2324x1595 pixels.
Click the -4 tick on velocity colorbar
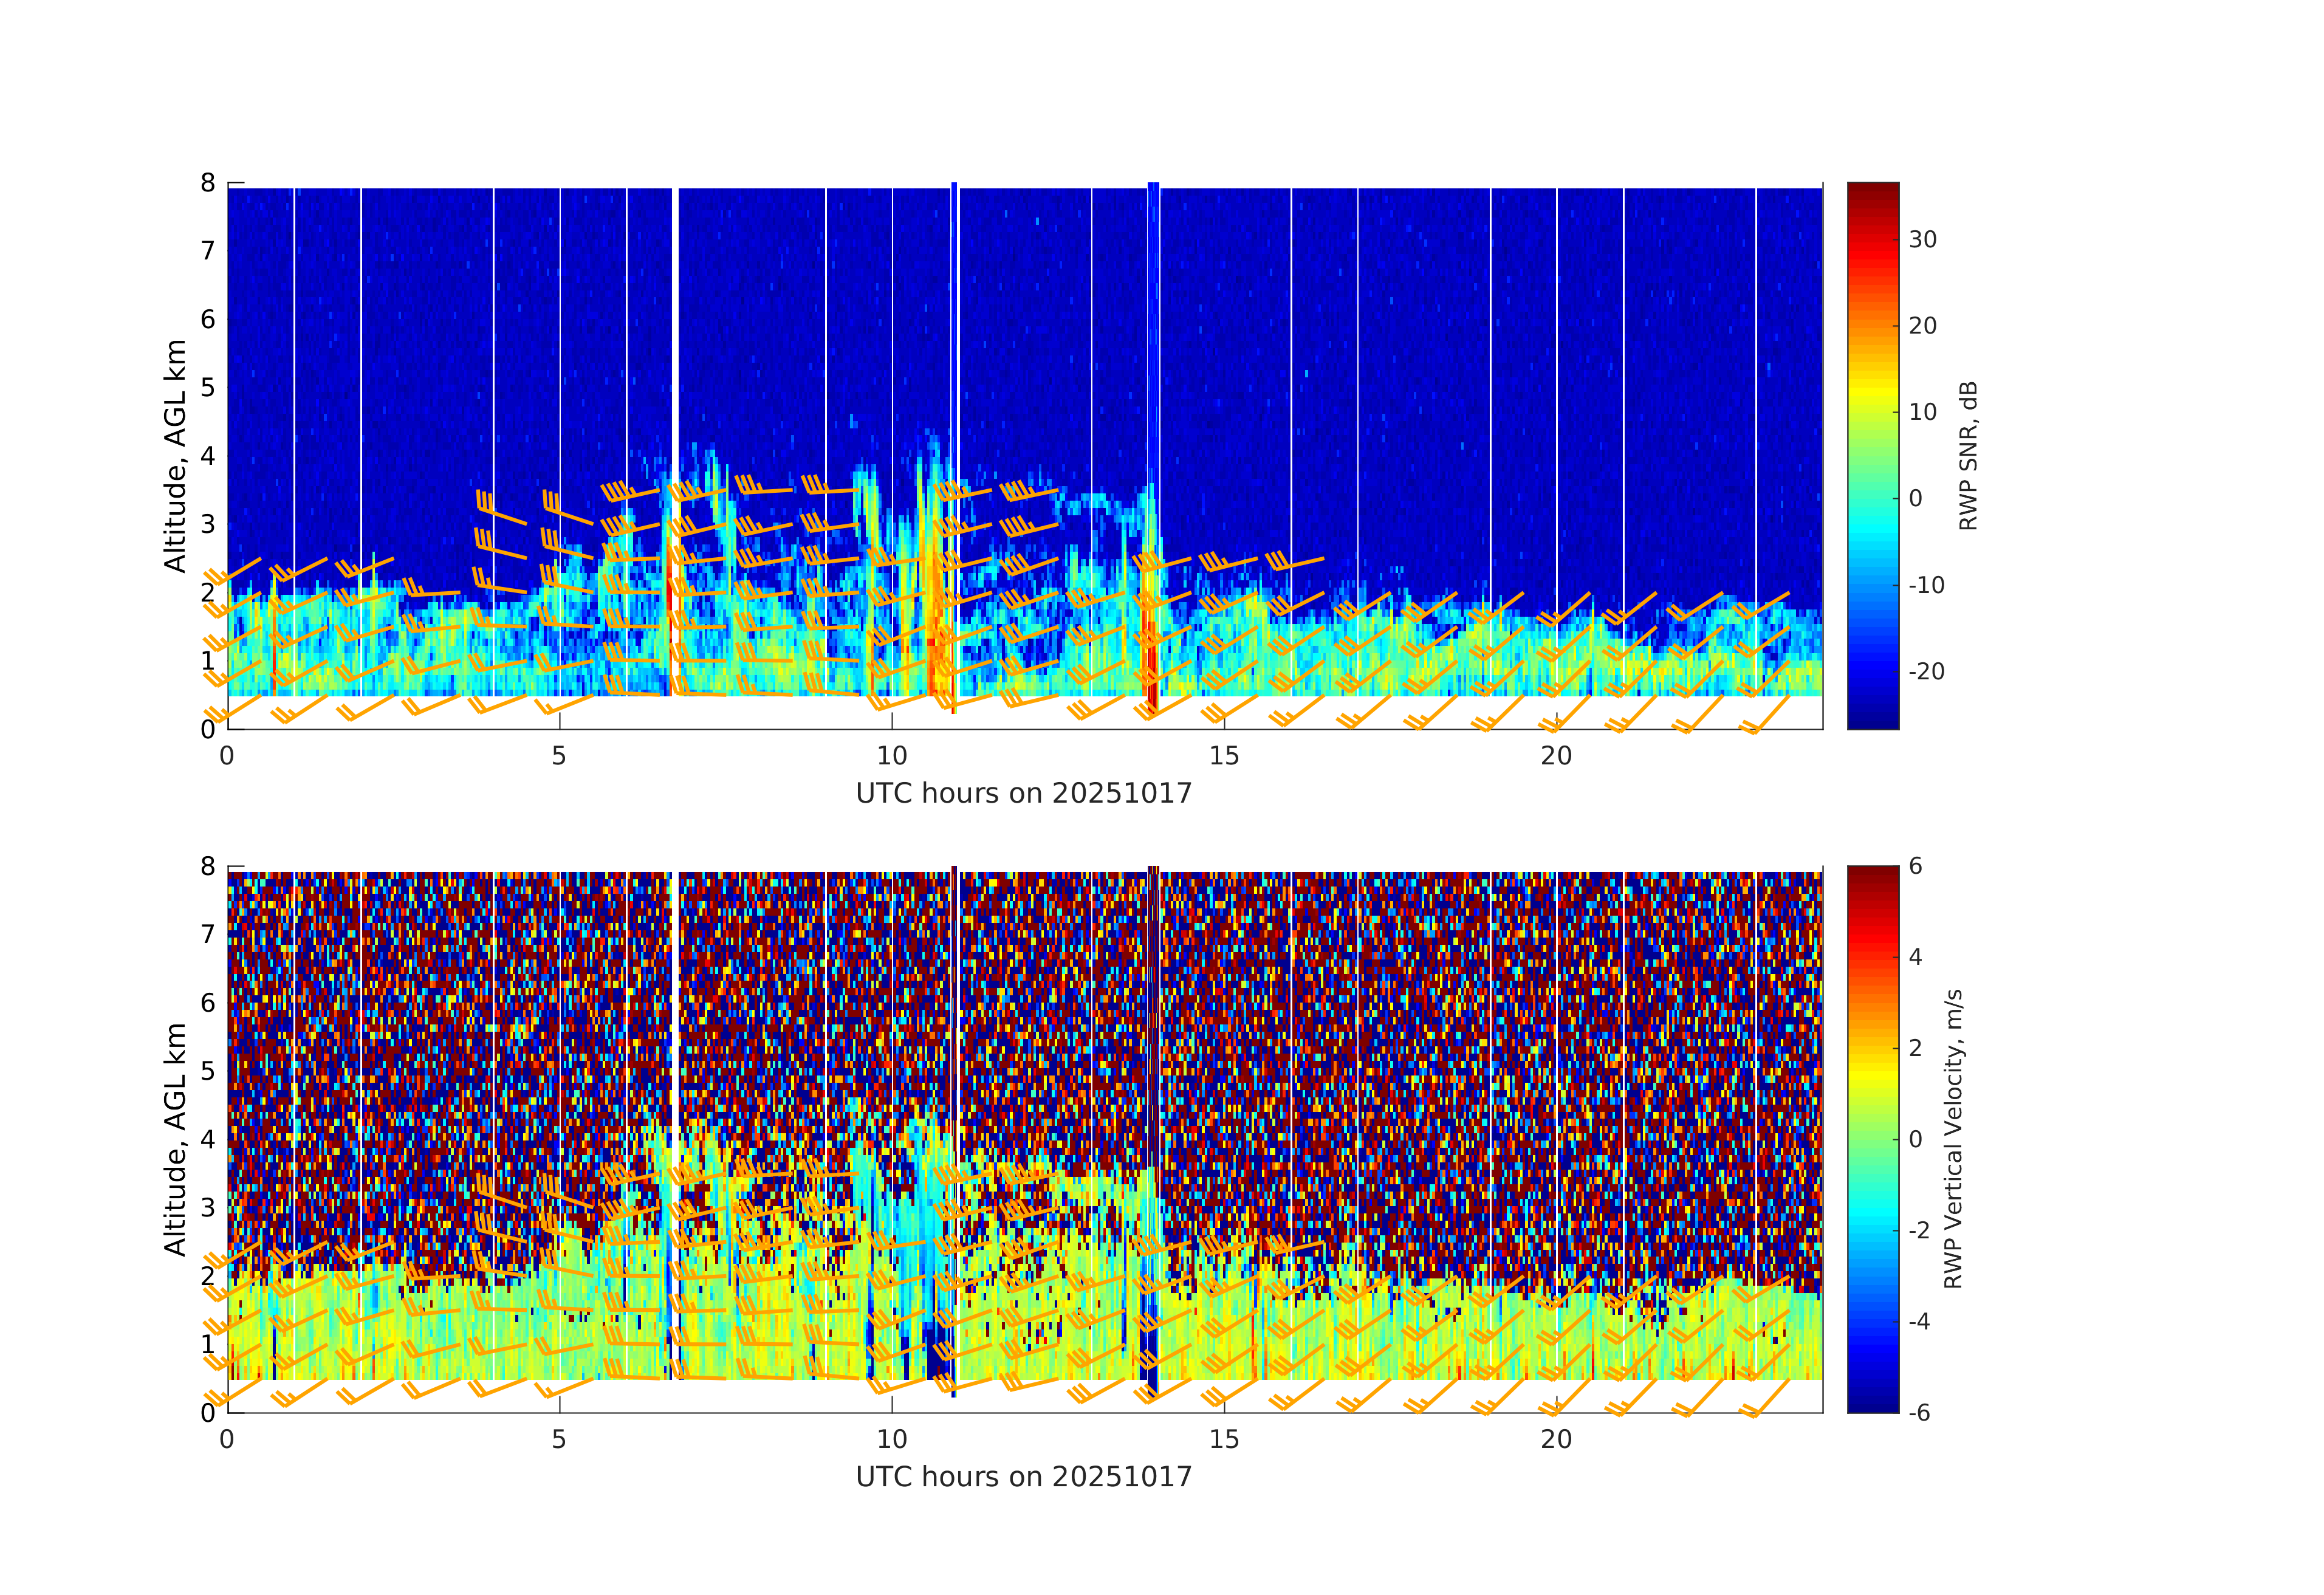click(x=1920, y=1321)
